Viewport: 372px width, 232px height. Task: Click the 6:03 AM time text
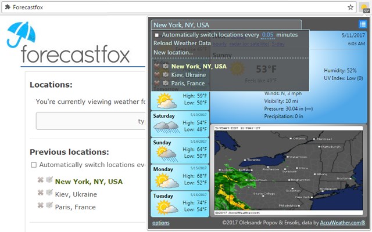click(356, 43)
